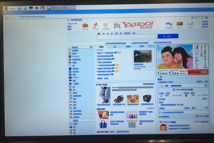Viewport: 214px width, 143px height.
Task: Pick the green page theme swatch
Action: [x=200, y=18]
